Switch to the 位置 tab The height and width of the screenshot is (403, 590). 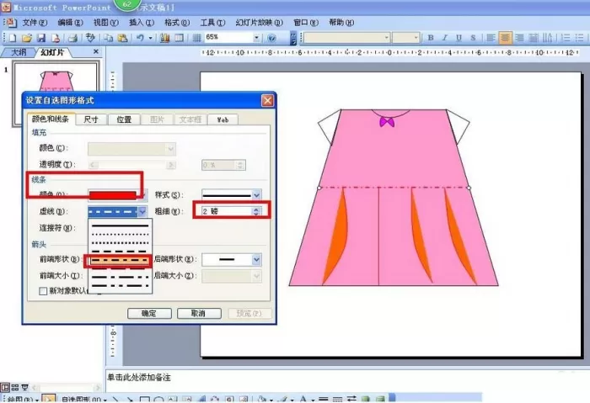[x=124, y=119]
